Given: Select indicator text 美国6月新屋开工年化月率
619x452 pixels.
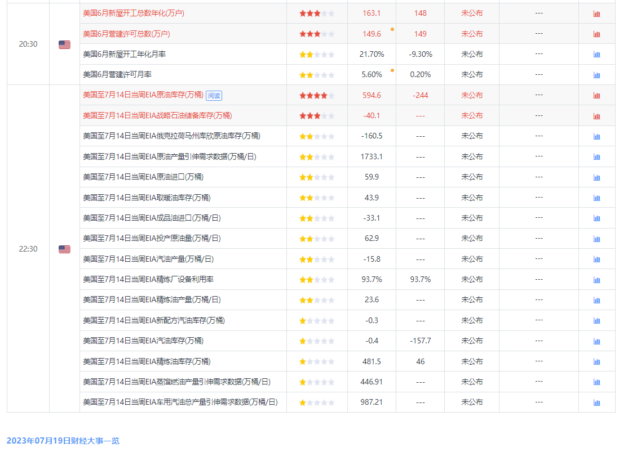Looking at the screenshot, I should pos(125,54).
